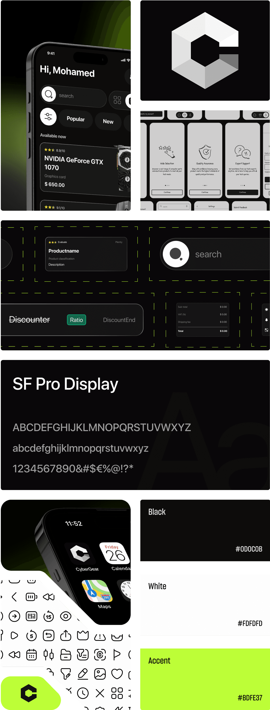Click the flag icon in the icon sheet

117,655
